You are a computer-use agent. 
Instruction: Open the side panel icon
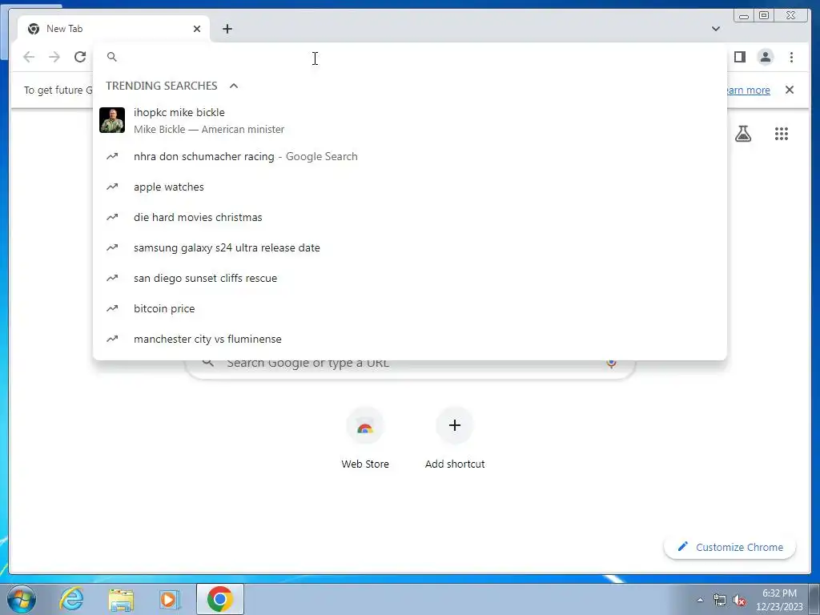[739, 57]
